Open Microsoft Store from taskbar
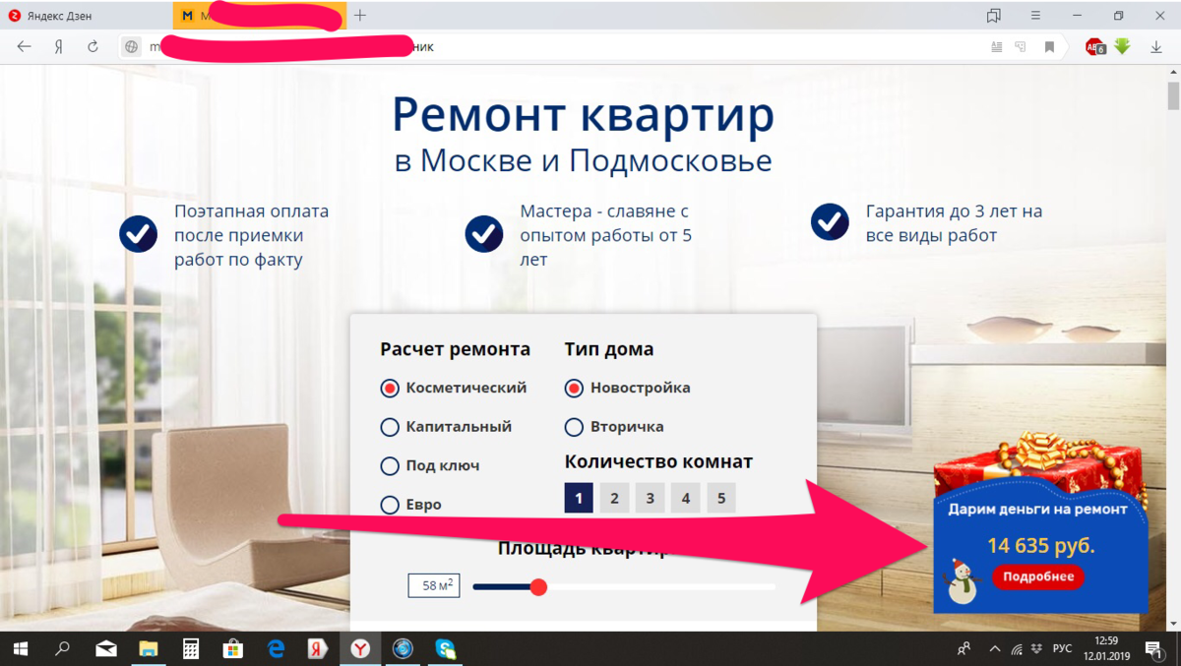This screenshot has height=666, width=1181. (x=233, y=649)
